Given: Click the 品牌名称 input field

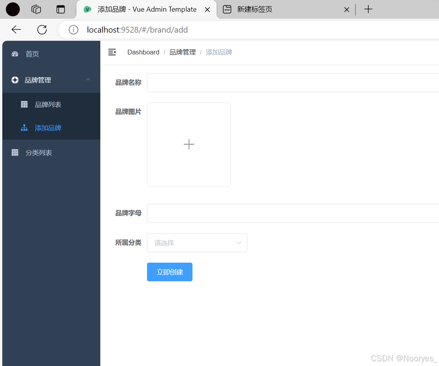Looking at the screenshot, I should [x=272, y=82].
